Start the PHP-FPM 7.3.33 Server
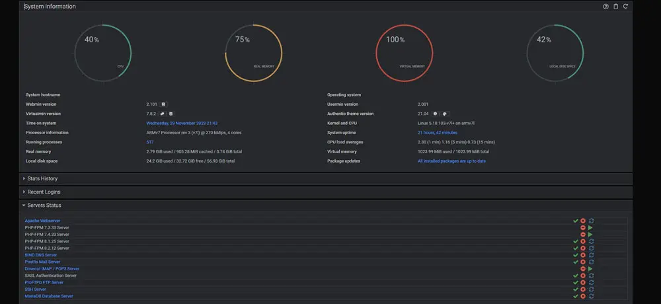Viewport: 661px width, 304px height. tap(590, 227)
